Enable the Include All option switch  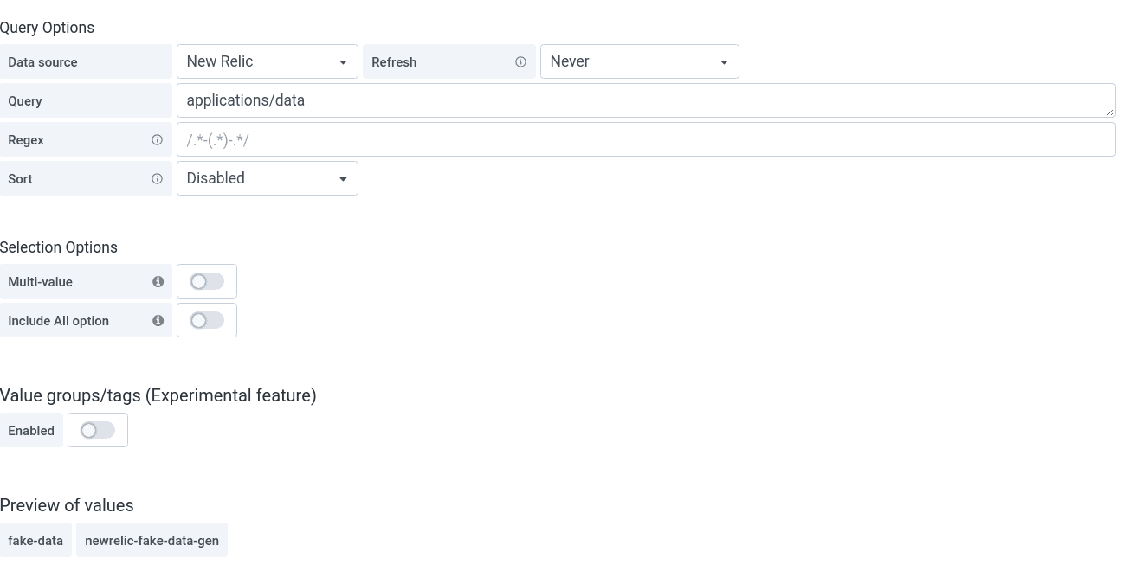(207, 321)
